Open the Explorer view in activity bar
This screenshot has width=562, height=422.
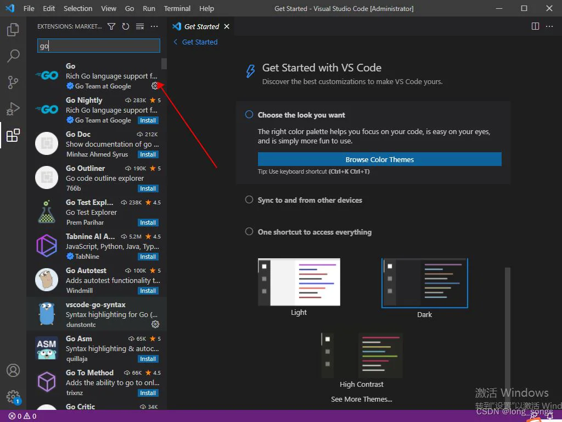[13, 30]
